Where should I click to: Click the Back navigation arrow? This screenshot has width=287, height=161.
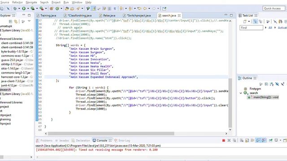145,8
